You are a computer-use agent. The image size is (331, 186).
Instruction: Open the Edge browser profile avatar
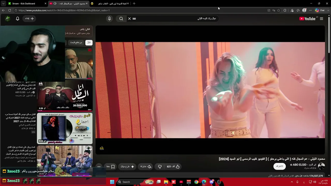[304, 10]
